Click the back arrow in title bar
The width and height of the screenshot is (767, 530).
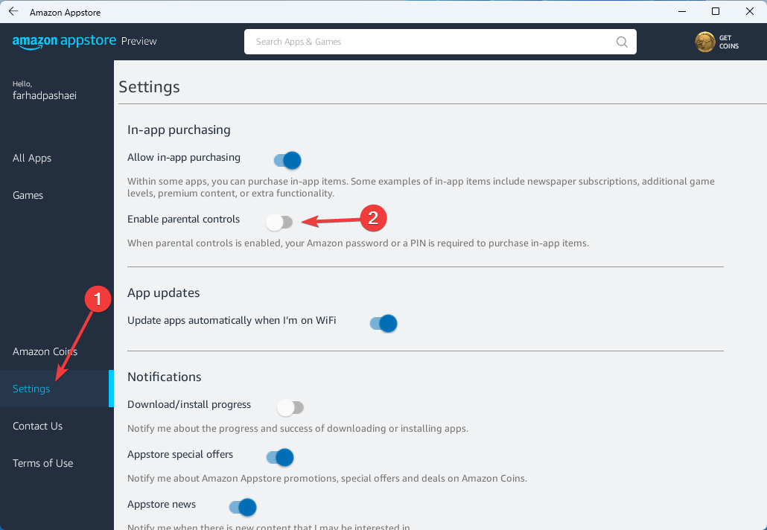click(x=13, y=12)
